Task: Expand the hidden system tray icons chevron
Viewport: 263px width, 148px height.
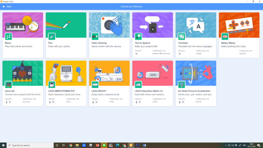Action: [226, 145]
